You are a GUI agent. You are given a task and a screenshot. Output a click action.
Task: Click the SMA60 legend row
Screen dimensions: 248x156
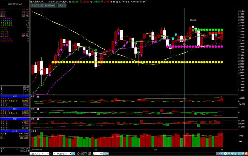pyautogui.click(x=15, y=16)
